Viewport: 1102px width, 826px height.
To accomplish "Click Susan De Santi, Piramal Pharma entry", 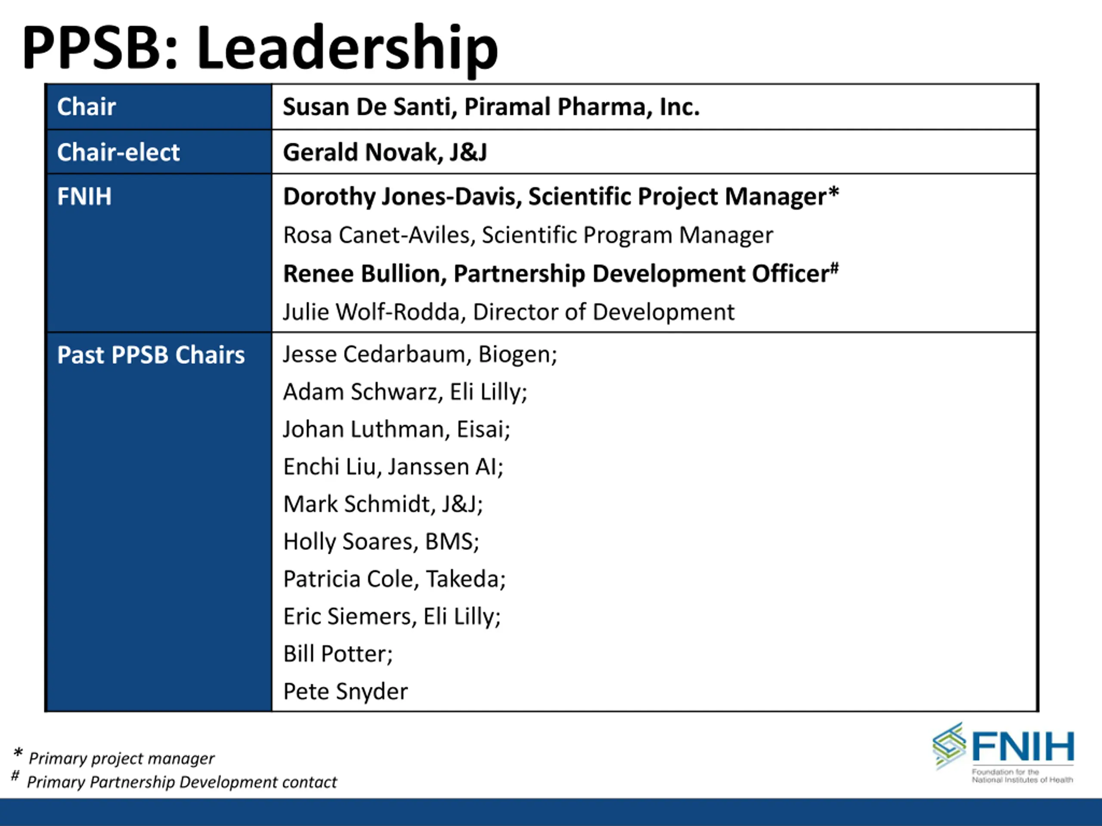I will [x=491, y=107].
